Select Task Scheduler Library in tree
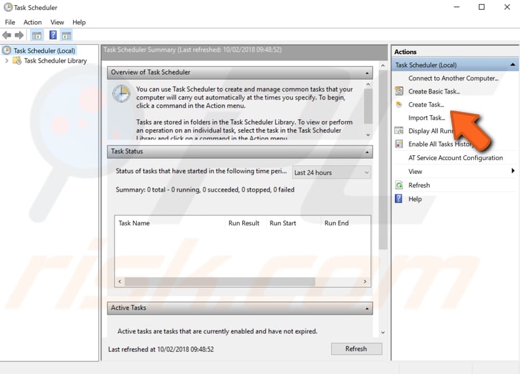Screen dimensions: 520x374 click(55, 61)
